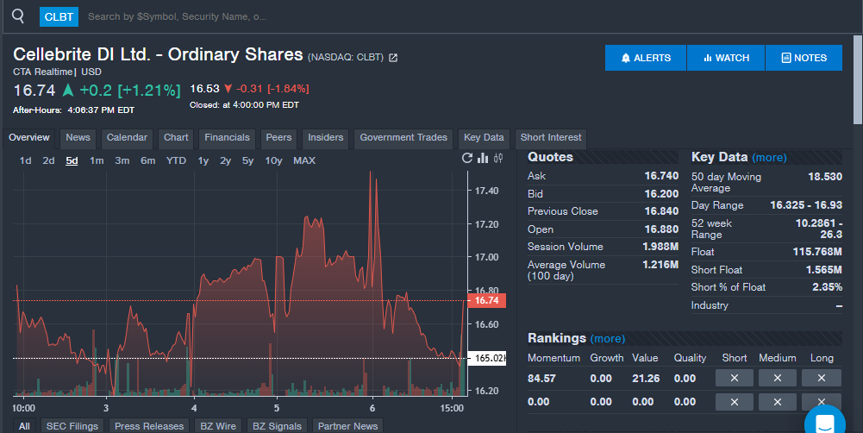Screen dimensions: 863x433
Task: Set chart range to 10y
Action: (x=273, y=160)
